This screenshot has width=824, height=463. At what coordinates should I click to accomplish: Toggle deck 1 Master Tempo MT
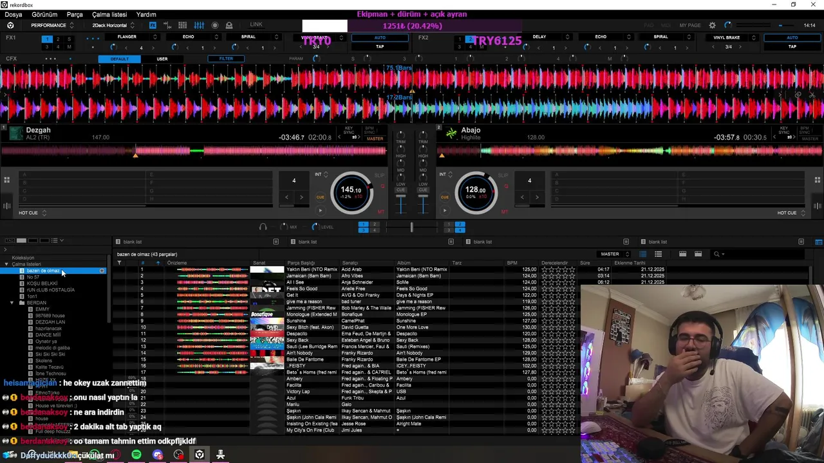pos(381,211)
